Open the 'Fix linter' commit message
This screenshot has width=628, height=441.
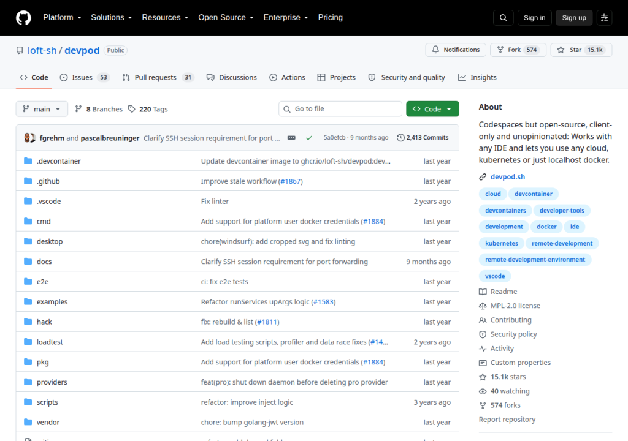pyautogui.click(x=215, y=202)
